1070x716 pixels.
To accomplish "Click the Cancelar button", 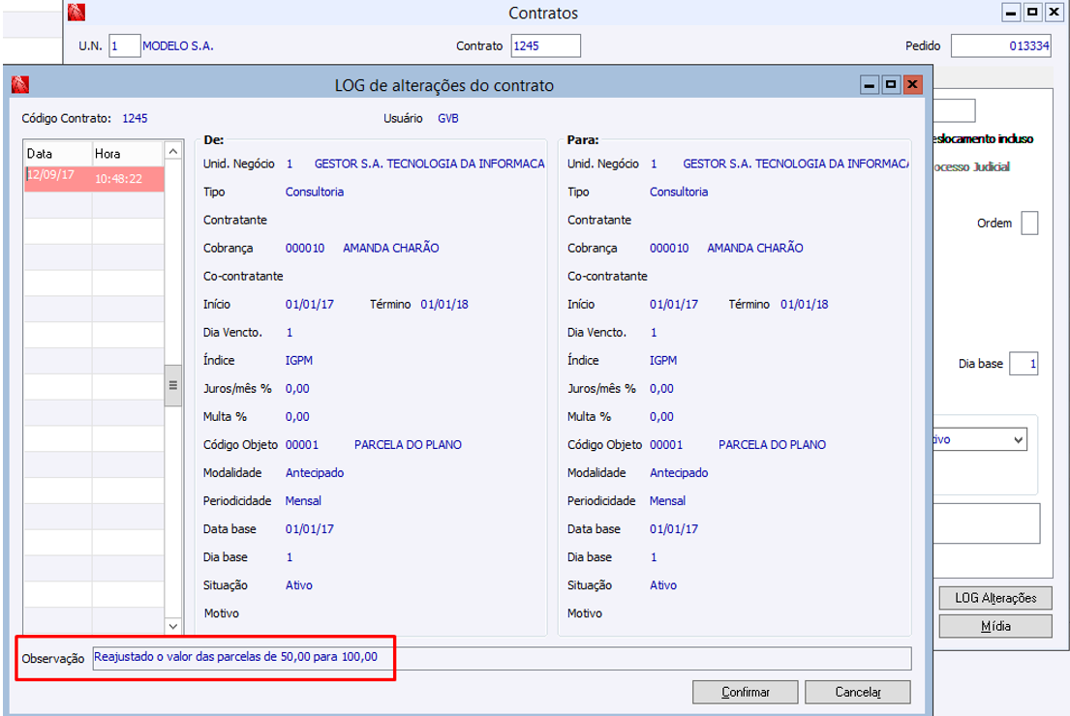I will [858, 692].
